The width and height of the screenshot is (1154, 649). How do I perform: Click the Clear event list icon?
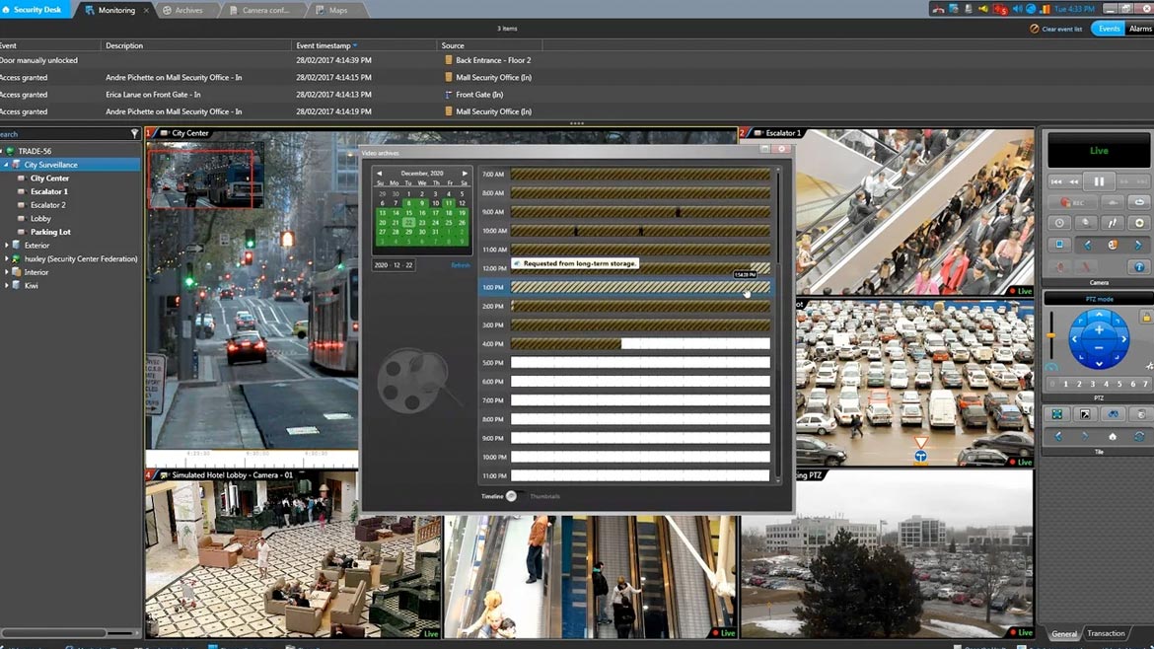click(x=1035, y=29)
